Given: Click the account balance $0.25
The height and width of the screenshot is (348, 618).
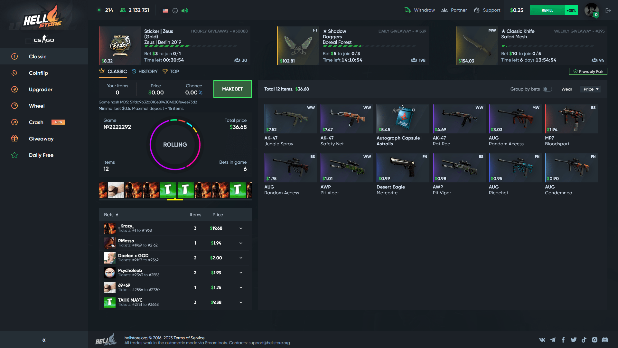Looking at the screenshot, I should (517, 10).
